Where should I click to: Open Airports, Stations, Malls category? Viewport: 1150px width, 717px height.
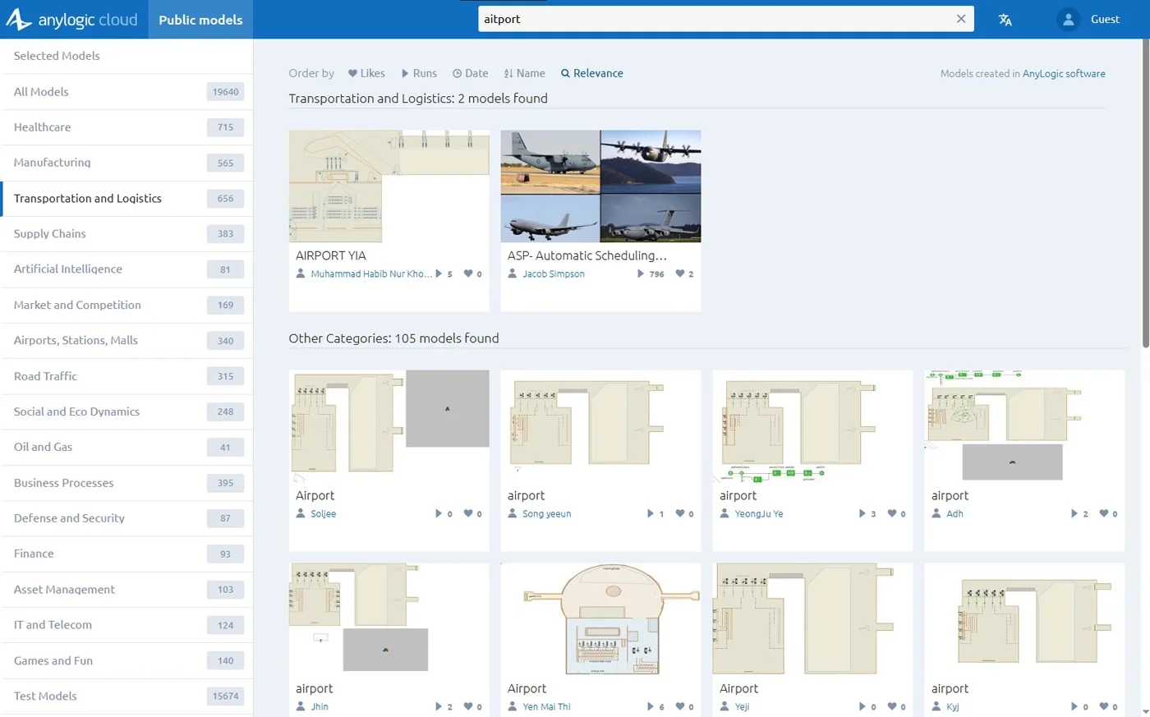pos(76,340)
